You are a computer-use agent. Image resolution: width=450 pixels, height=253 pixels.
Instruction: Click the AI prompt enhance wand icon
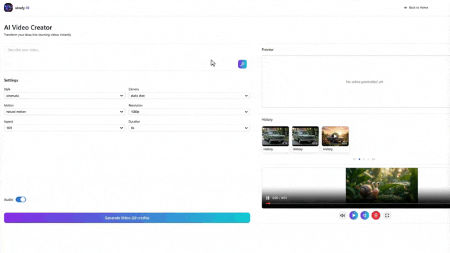242,64
